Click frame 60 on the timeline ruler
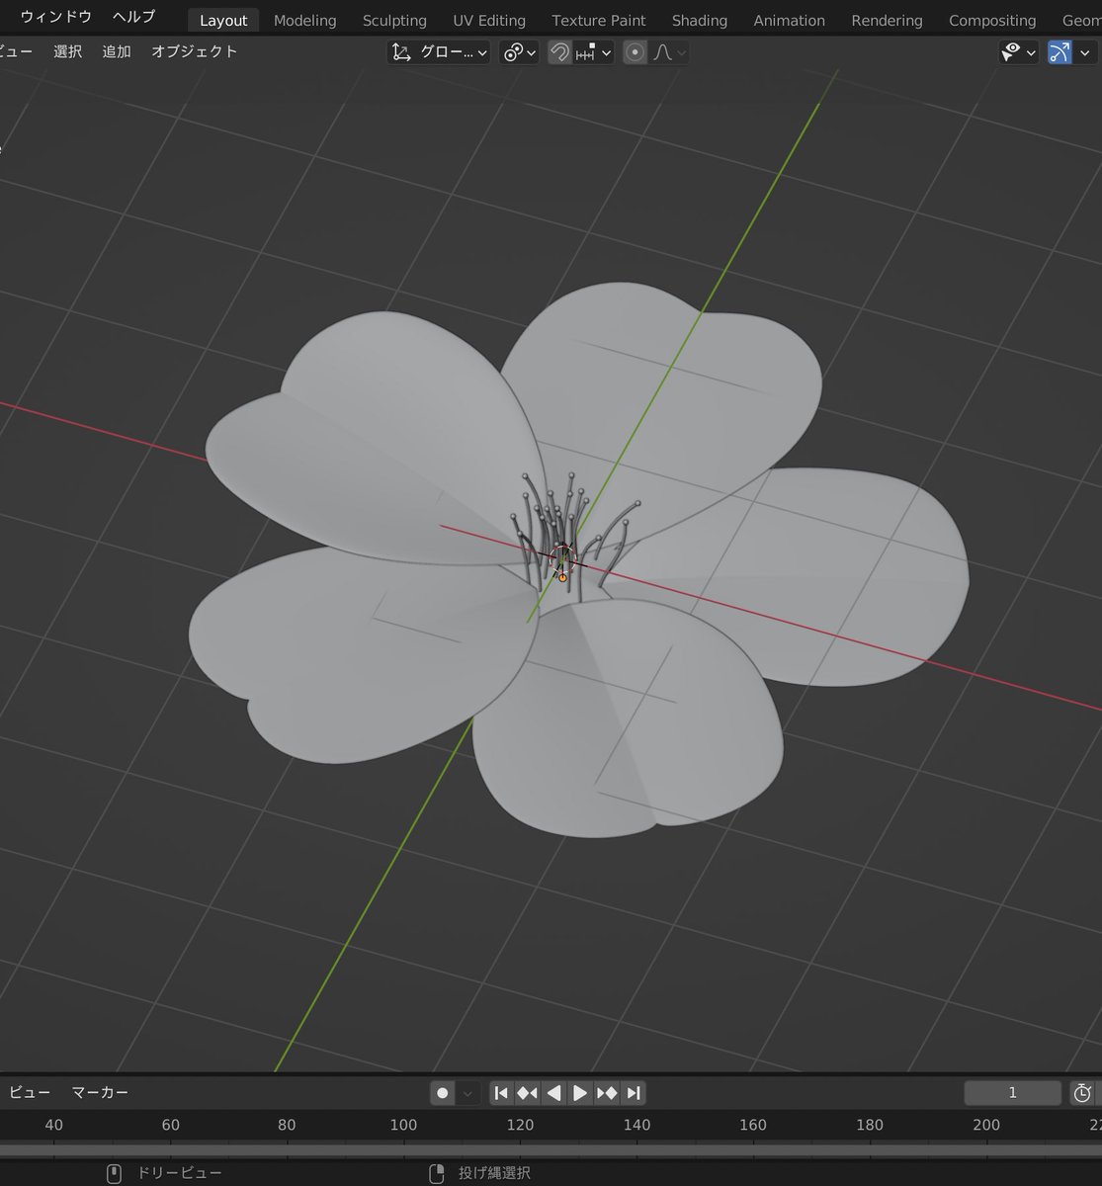 click(171, 1125)
